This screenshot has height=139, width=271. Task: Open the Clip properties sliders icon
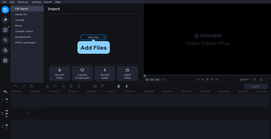pyautogui.click(x=79, y=86)
